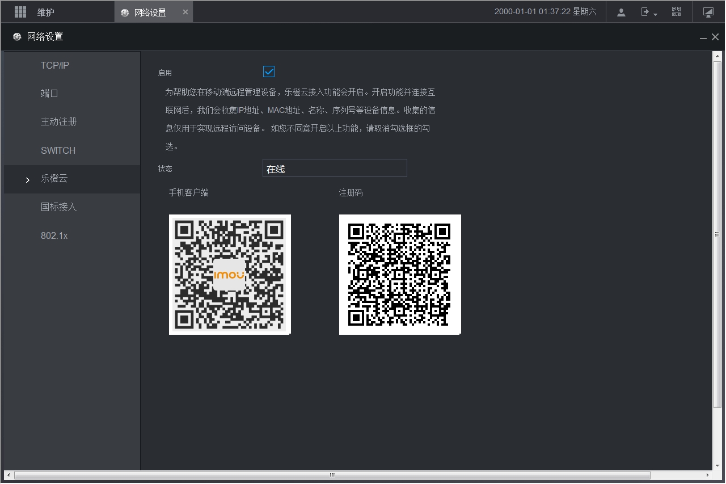Image resolution: width=726 pixels, height=484 pixels.
Task: Click the chevron beside 乐橙云
Action: 28,180
